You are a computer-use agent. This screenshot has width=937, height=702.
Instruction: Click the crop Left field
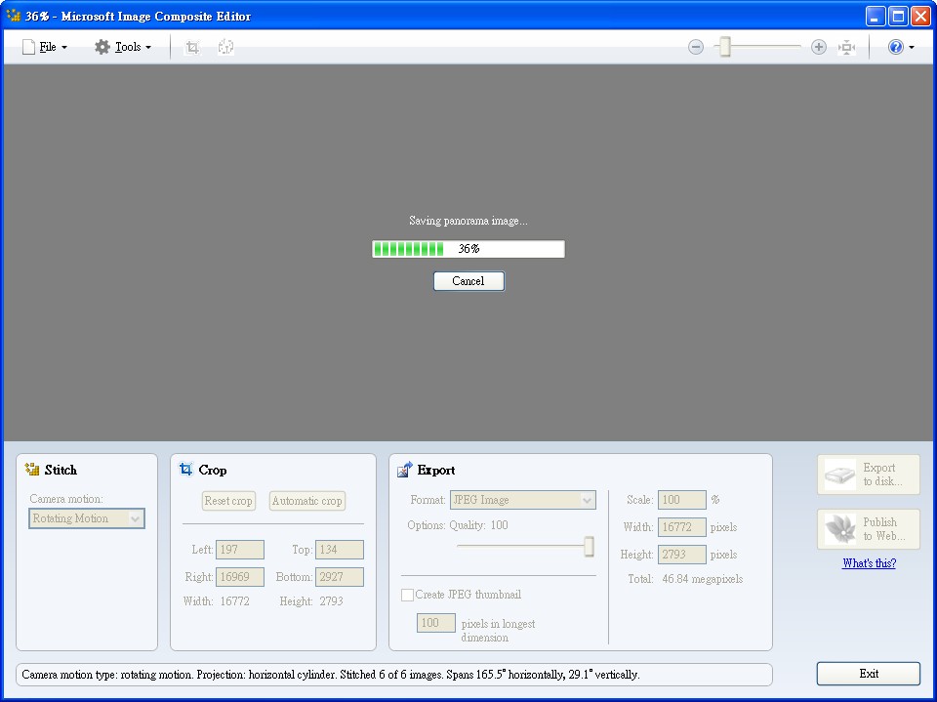[240, 550]
